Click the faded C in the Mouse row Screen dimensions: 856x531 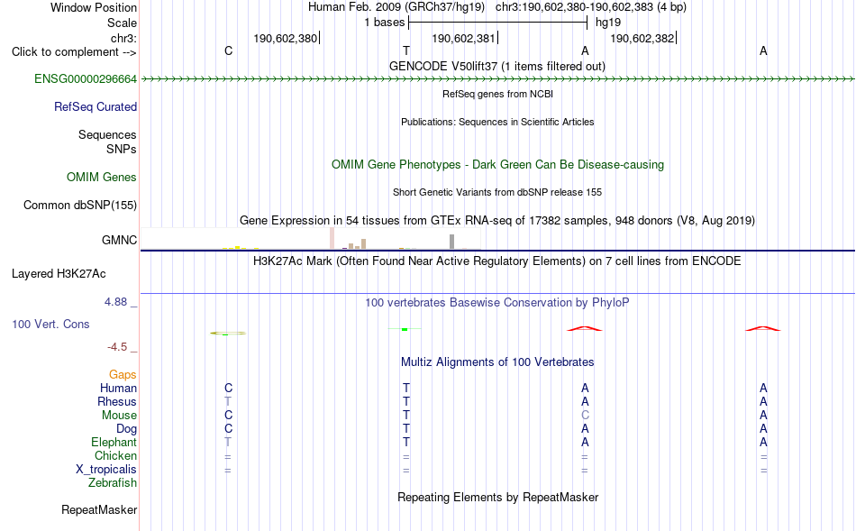point(585,416)
